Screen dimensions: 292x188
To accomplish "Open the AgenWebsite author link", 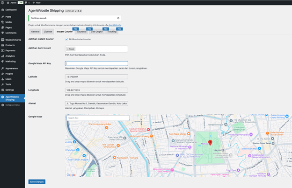I will 115,25.
